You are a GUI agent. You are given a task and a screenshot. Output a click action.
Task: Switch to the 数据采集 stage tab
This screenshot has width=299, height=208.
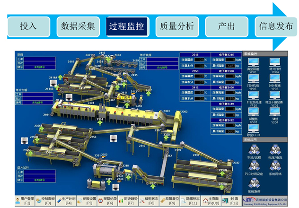pyautogui.click(x=78, y=26)
